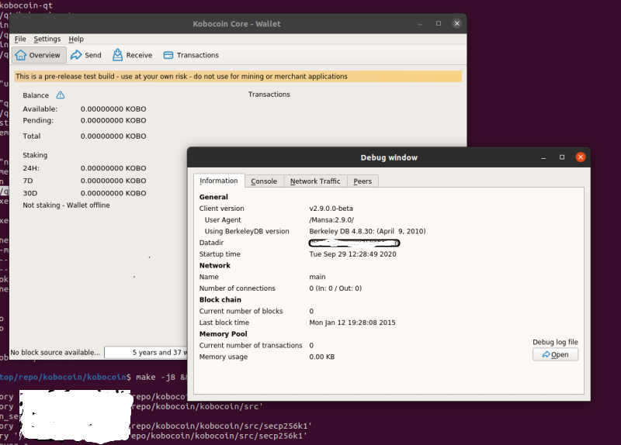The height and width of the screenshot is (445, 621).
Task: Click the 30D staking amount
Action: pyautogui.click(x=113, y=193)
